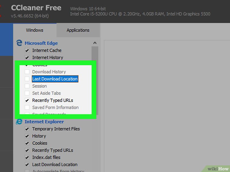Click the Windows 10 64-bit system info
Viewport: 230px width, 172px height.
(88, 9)
